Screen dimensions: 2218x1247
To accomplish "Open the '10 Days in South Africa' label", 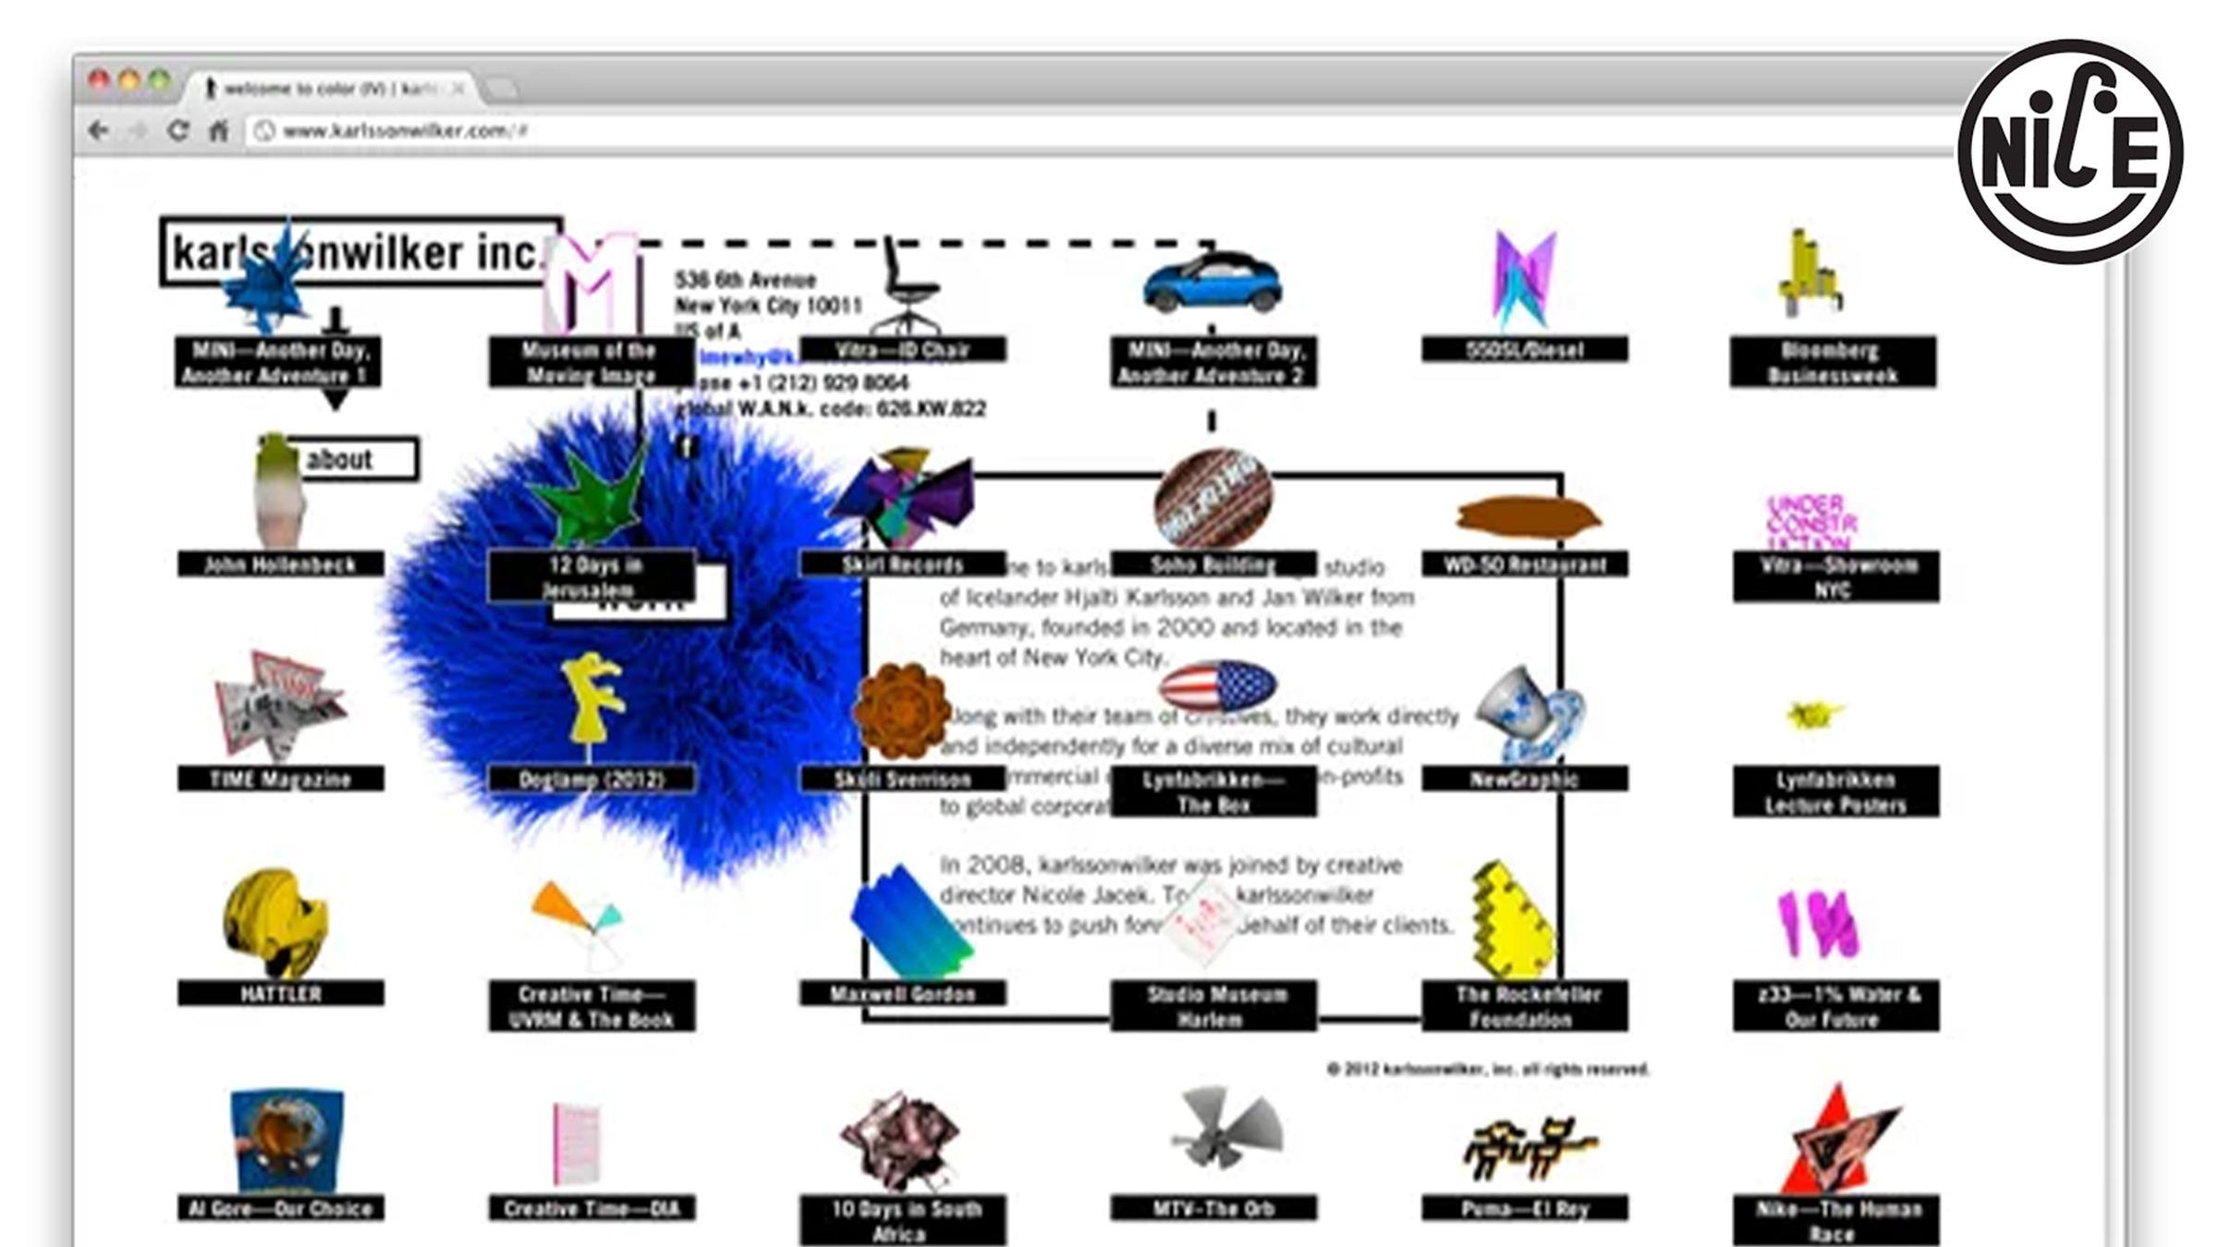I will 903,1220.
